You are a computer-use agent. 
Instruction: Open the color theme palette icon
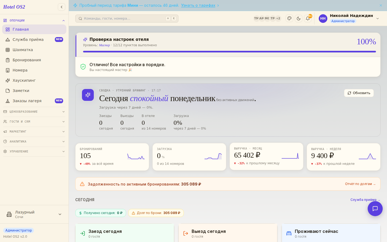tap(289, 18)
